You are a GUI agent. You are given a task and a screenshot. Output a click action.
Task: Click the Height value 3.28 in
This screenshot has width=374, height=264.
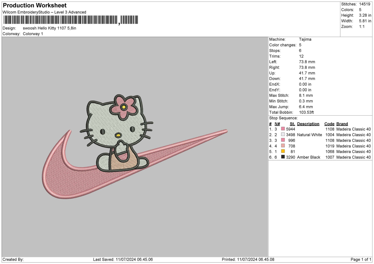coord(365,15)
